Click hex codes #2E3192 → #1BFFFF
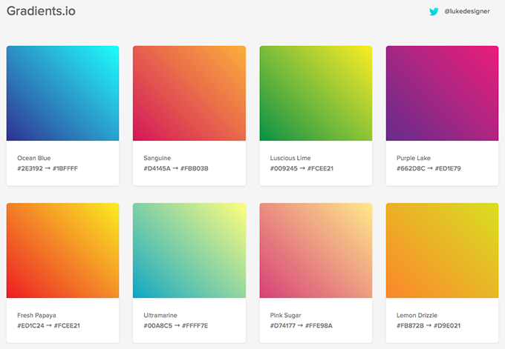Image resolution: width=505 pixels, height=349 pixels. tap(48, 168)
